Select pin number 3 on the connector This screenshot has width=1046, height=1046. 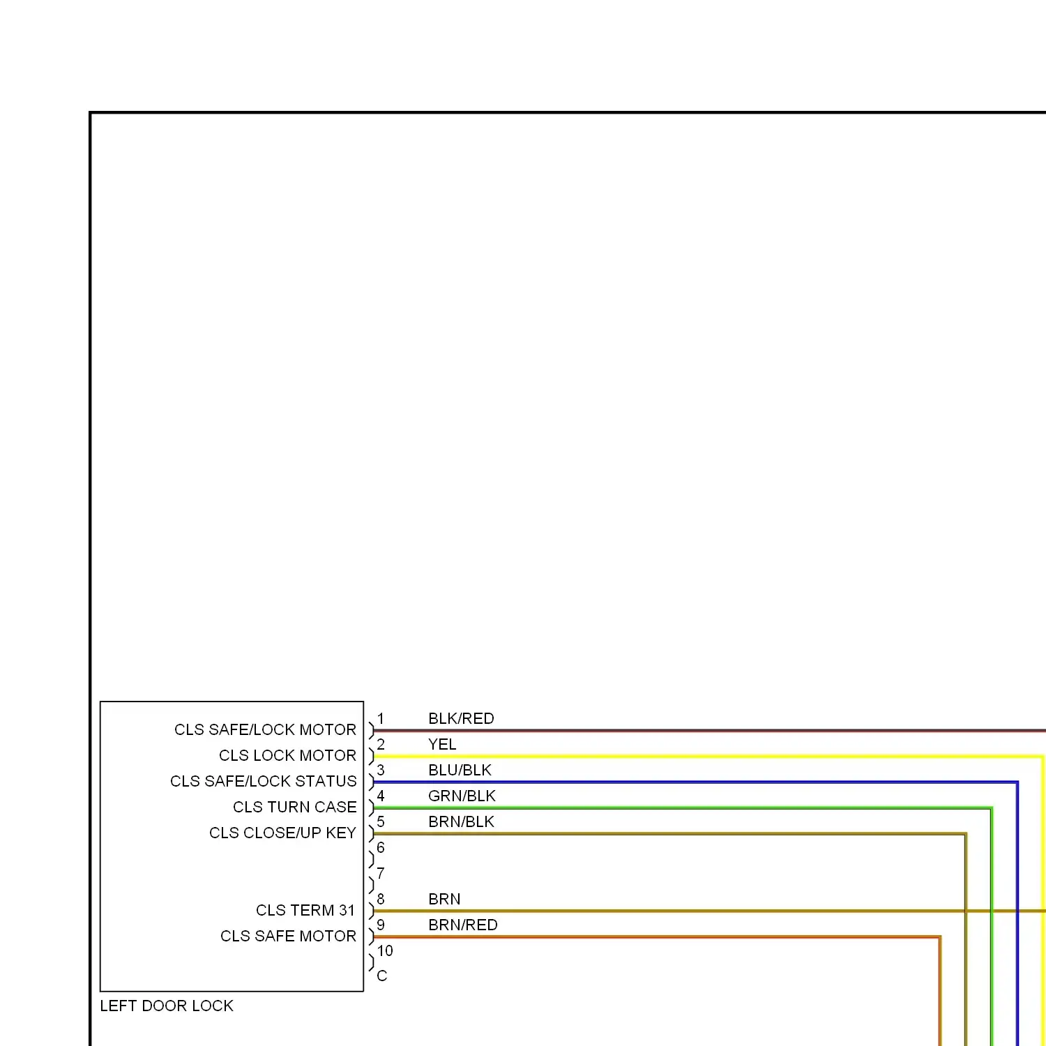381,770
